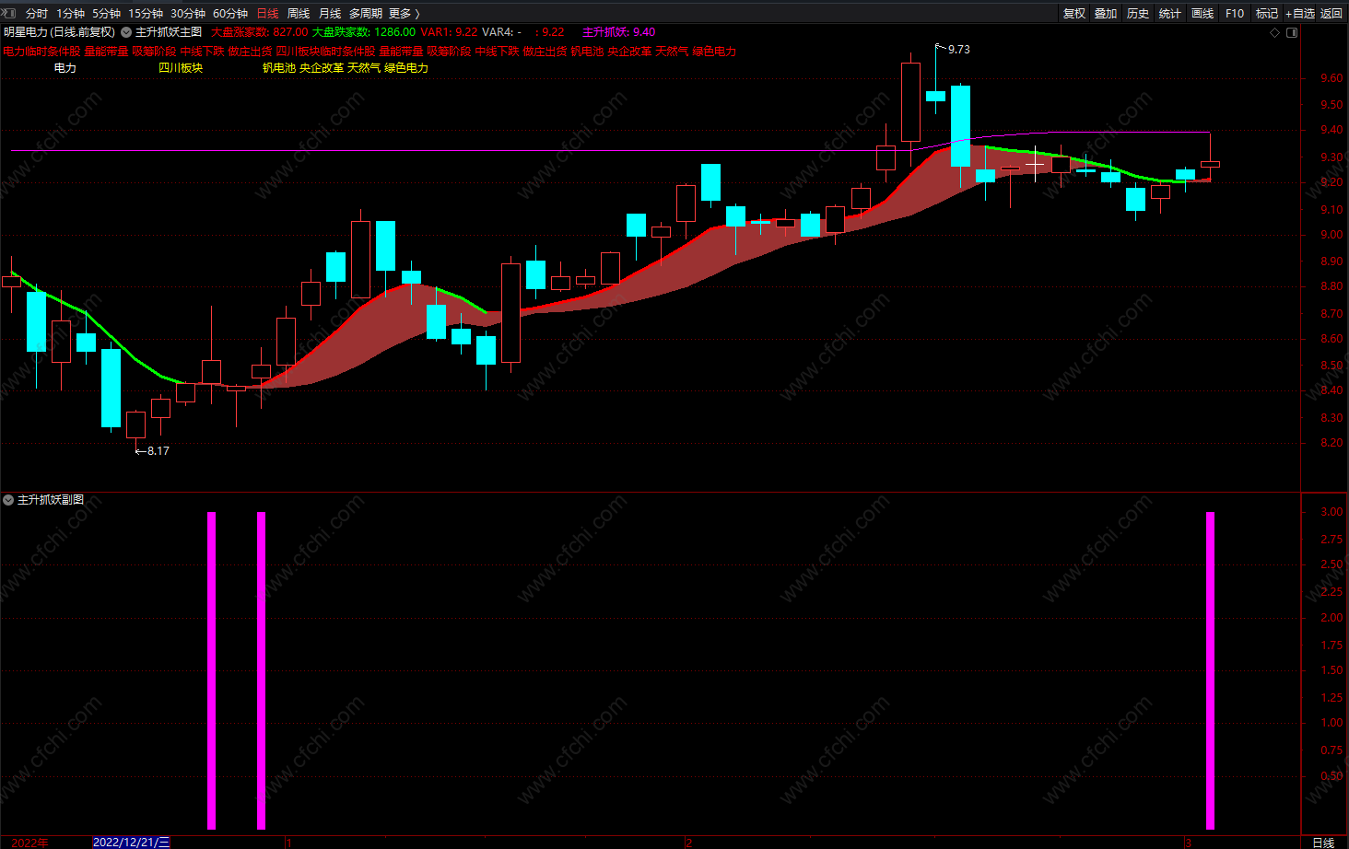Click the 标记 mark button
Viewport: 1349px width, 849px height.
pos(1267,14)
